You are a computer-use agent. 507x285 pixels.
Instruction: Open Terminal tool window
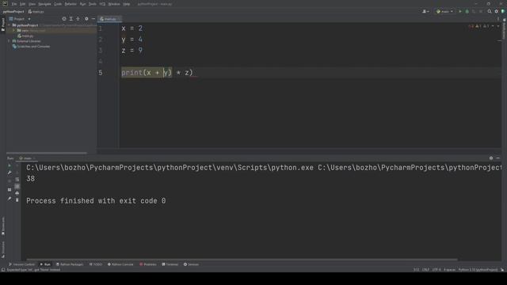(x=170, y=264)
